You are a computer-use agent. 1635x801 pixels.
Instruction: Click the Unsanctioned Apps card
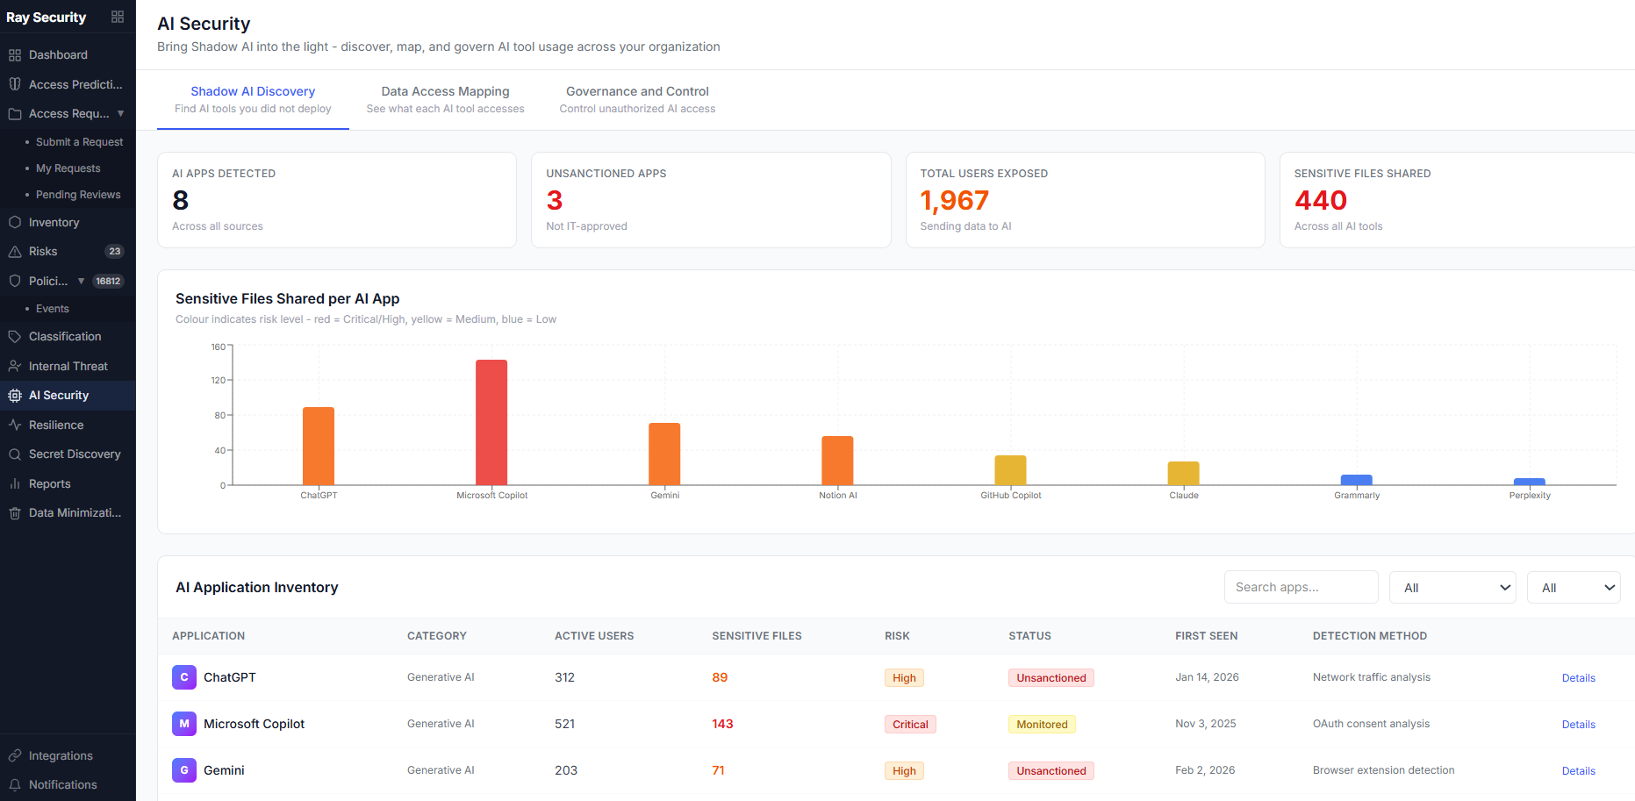pyautogui.click(x=711, y=200)
